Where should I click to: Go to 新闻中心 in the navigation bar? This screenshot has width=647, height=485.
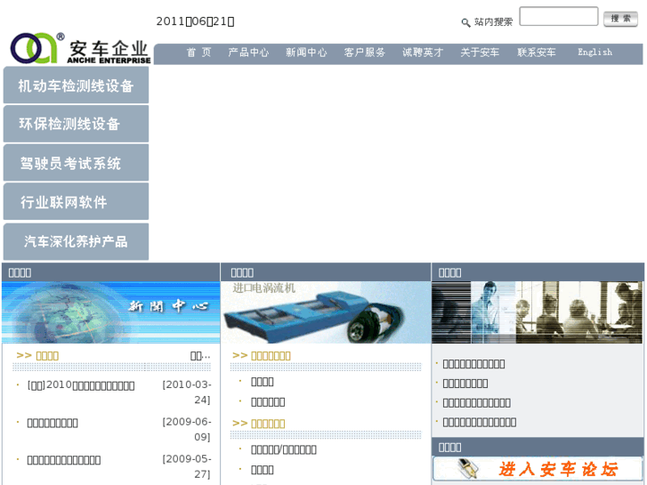306,53
